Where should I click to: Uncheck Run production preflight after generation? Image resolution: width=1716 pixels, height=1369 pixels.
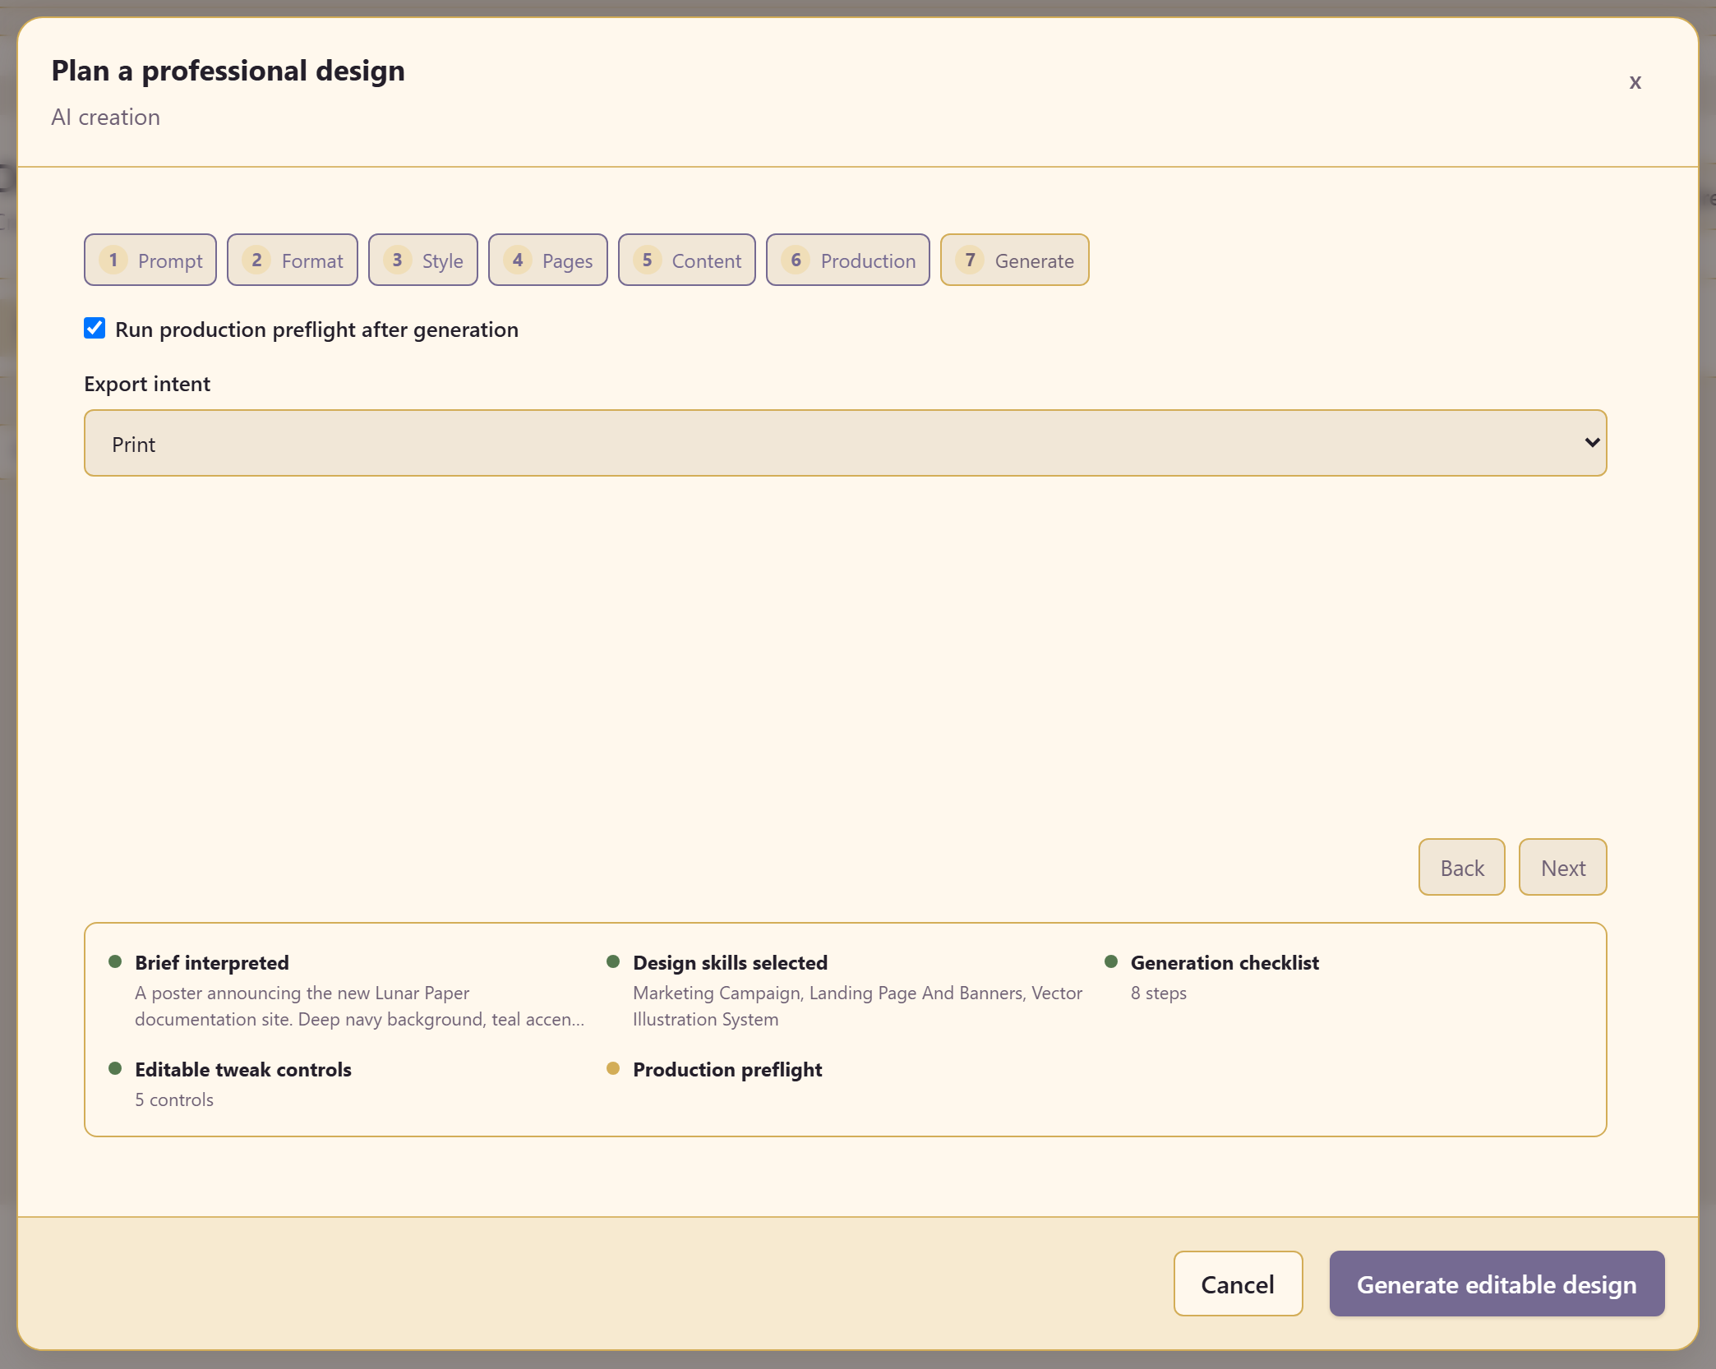point(95,329)
